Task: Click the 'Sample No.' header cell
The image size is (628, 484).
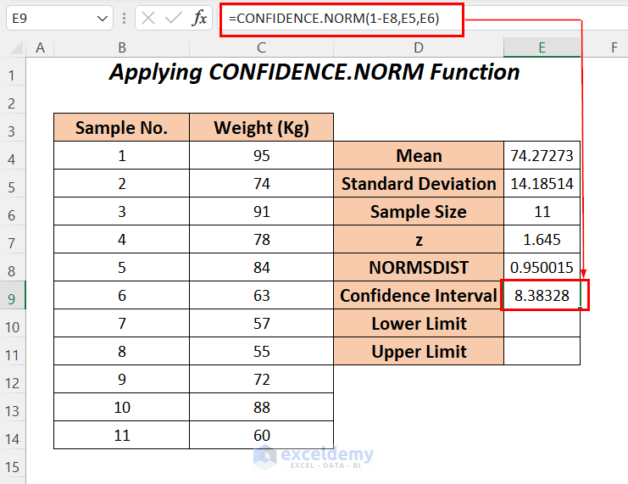Action: click(122, 127)
